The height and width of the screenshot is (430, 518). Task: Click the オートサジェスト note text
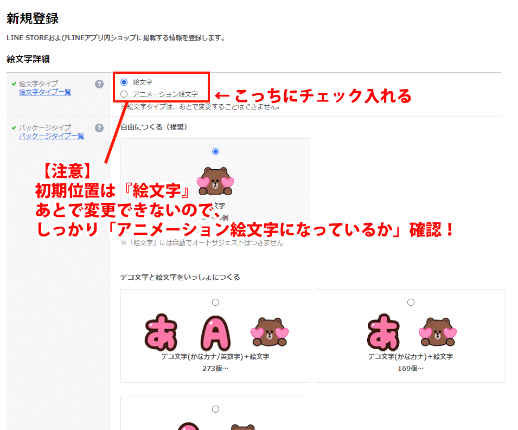pyautogui.click(x=202, y=243)
